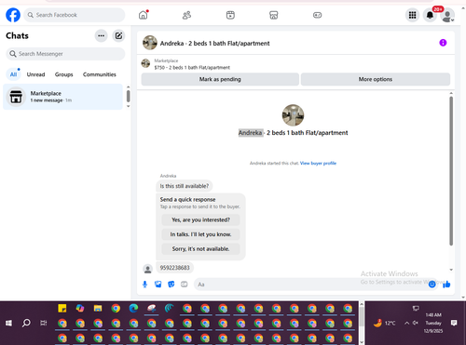
Task: Send quick response 'Sorry, it's not available.'
Action: click(200, 249)
